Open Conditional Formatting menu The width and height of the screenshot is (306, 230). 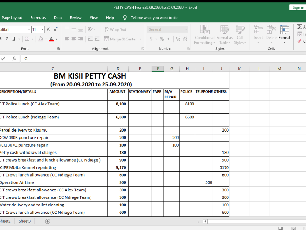point(204,35)
